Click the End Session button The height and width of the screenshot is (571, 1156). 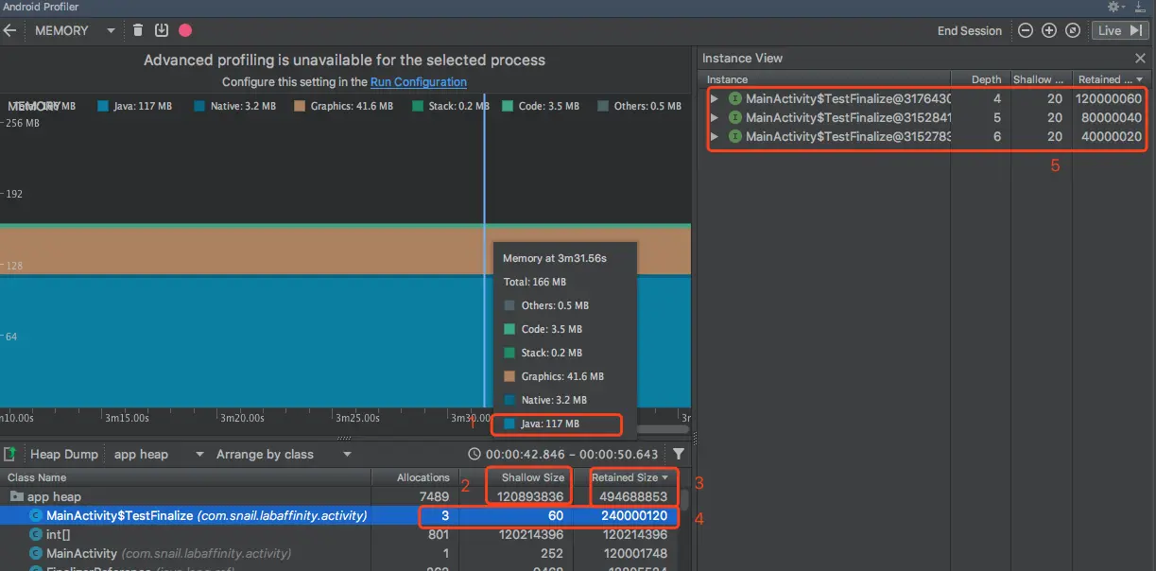pyautogui.click(x=969, y=30)
